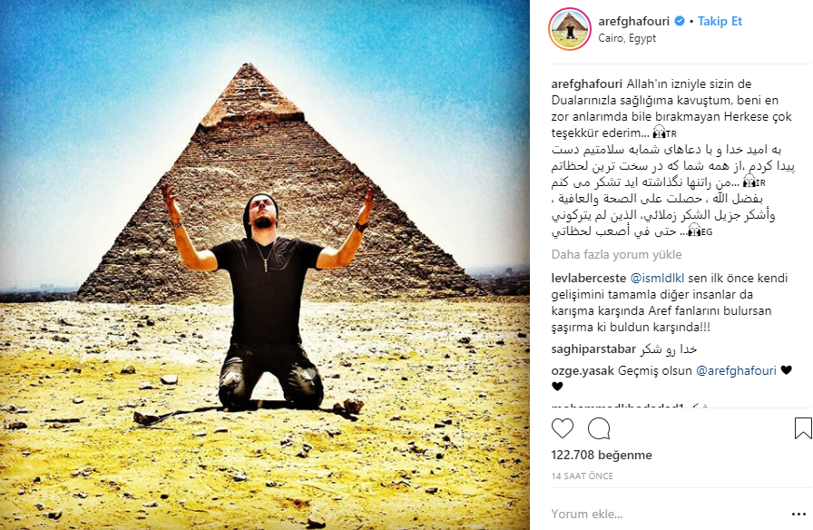Open the Cairo, Egypt location link
This screenshot has width=813, height=530.
tap(627, 38)
